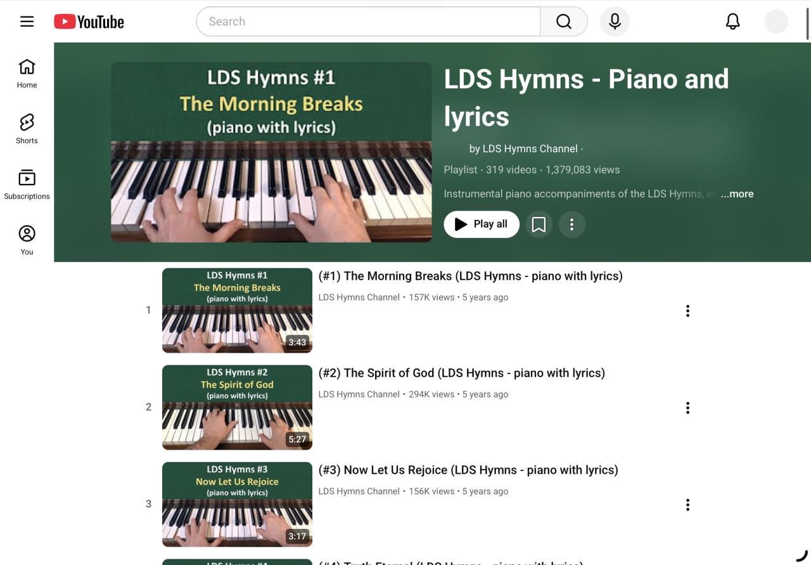
Task: Open Shorts in the sidebar
Action: (27, 129)
